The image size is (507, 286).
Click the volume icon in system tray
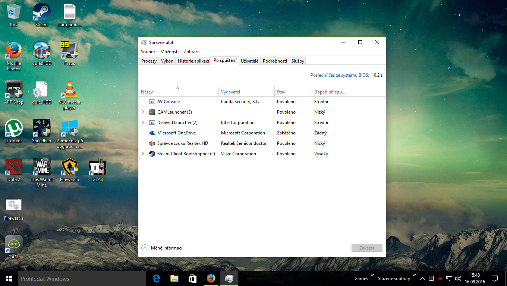[458, 279]
